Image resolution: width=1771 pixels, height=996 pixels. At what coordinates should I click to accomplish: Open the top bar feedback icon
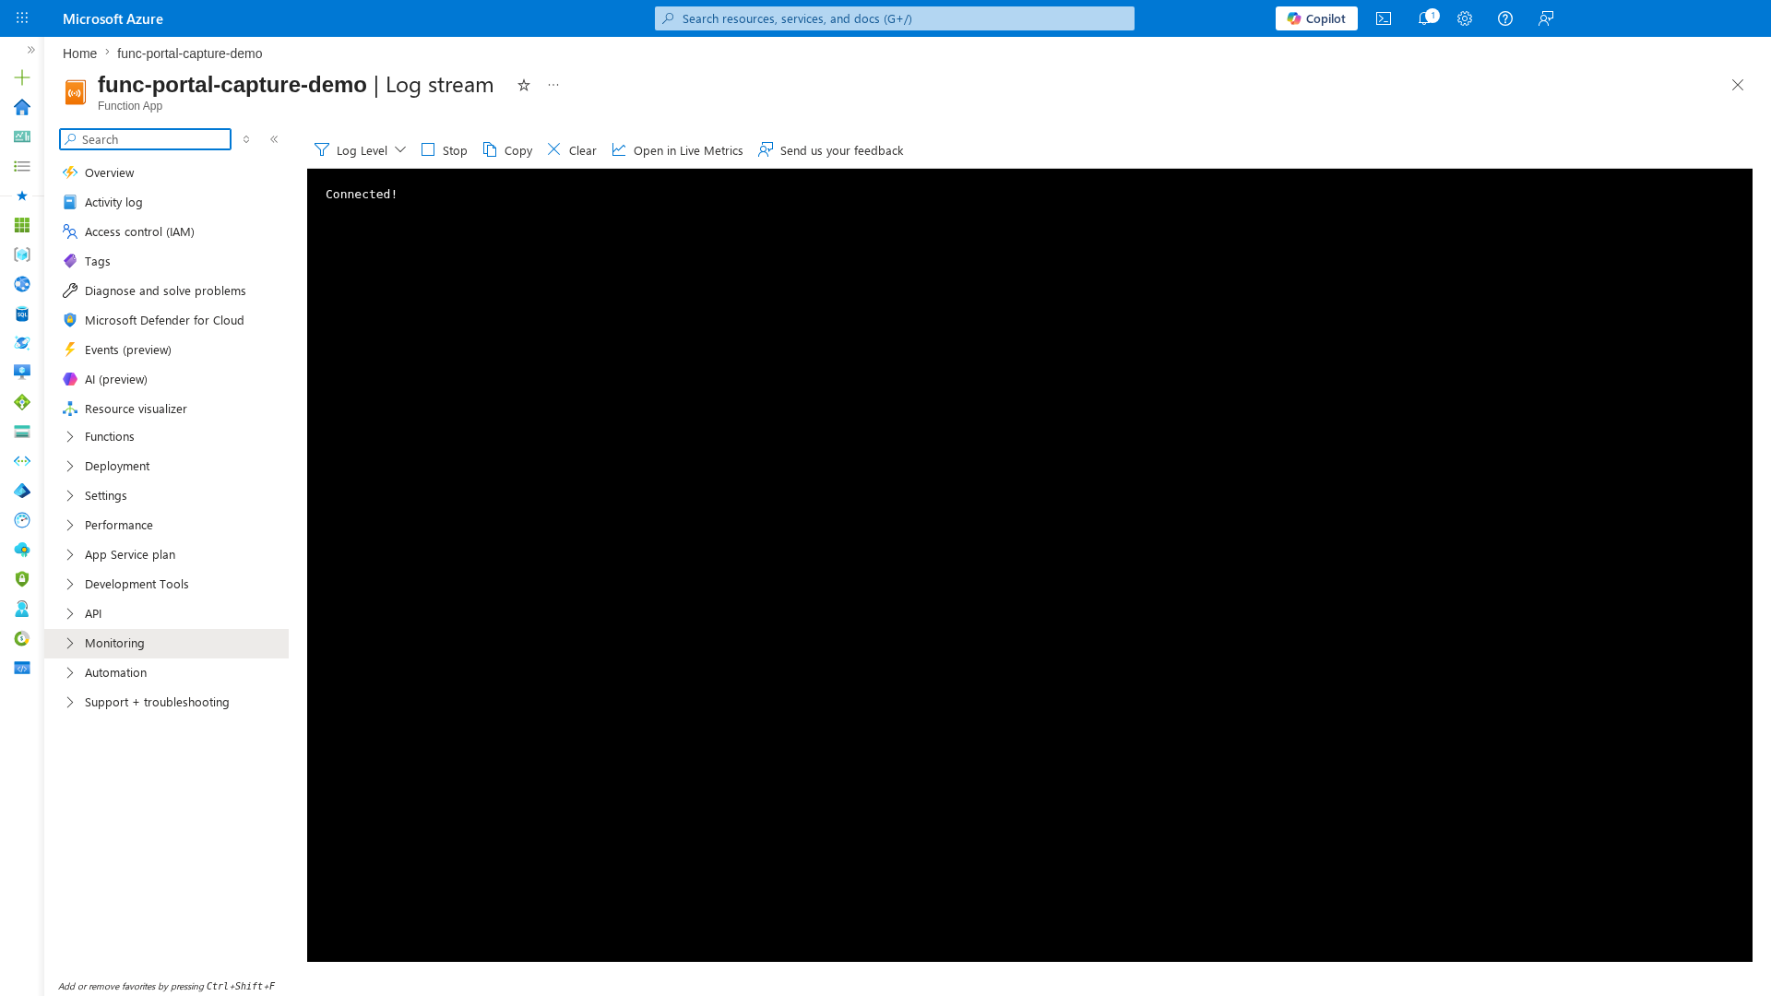(x=1546, y=18)
